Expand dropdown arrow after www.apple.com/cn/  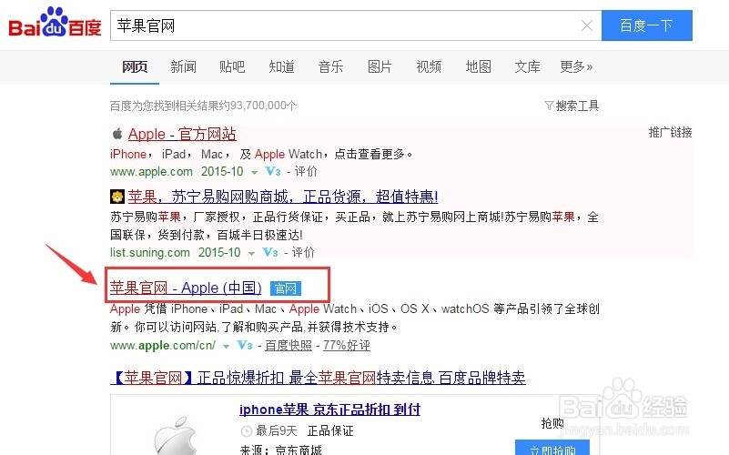[226, 346]
